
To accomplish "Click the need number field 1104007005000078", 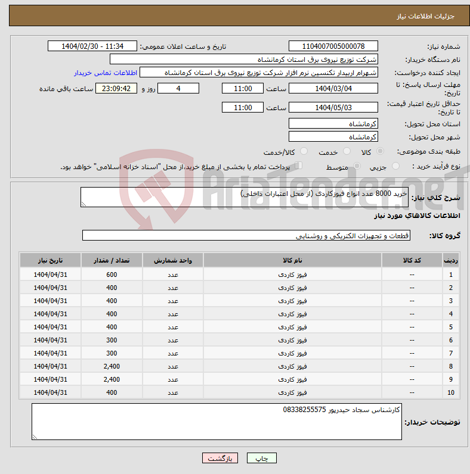I will (333, 46).
